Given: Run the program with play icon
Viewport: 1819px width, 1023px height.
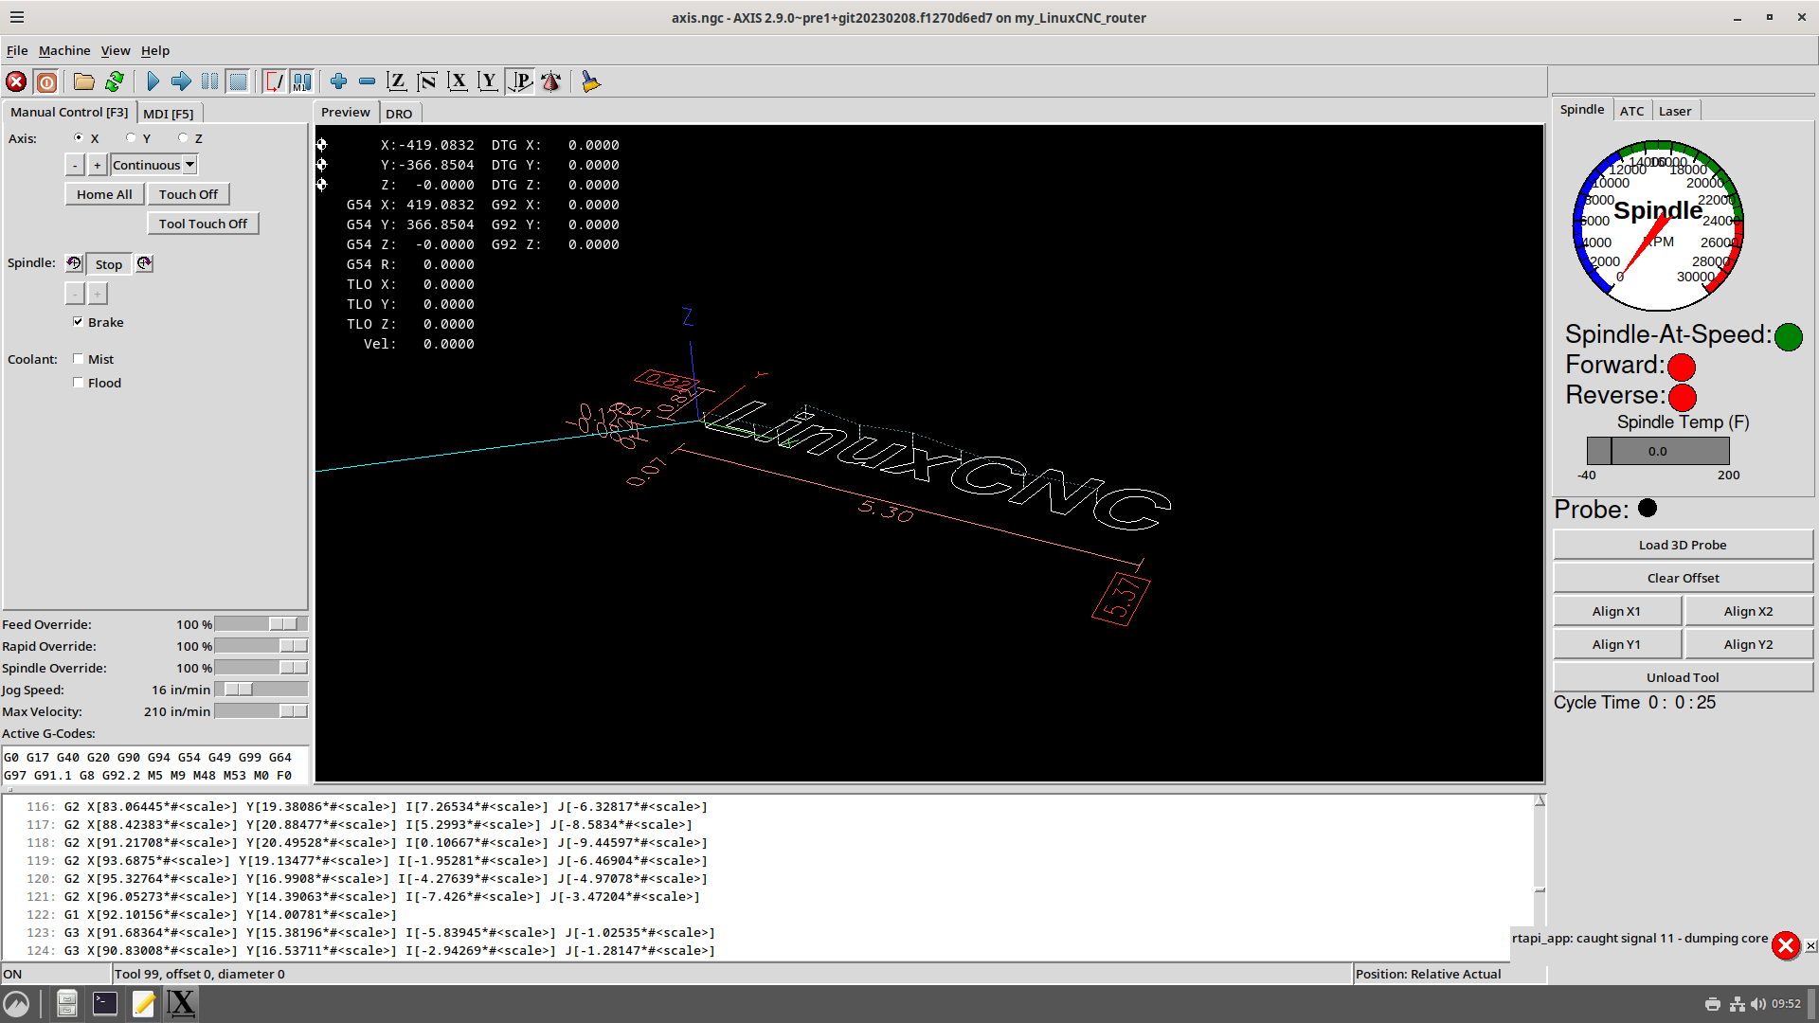Looking at the screenshot, I should (153, 81).
